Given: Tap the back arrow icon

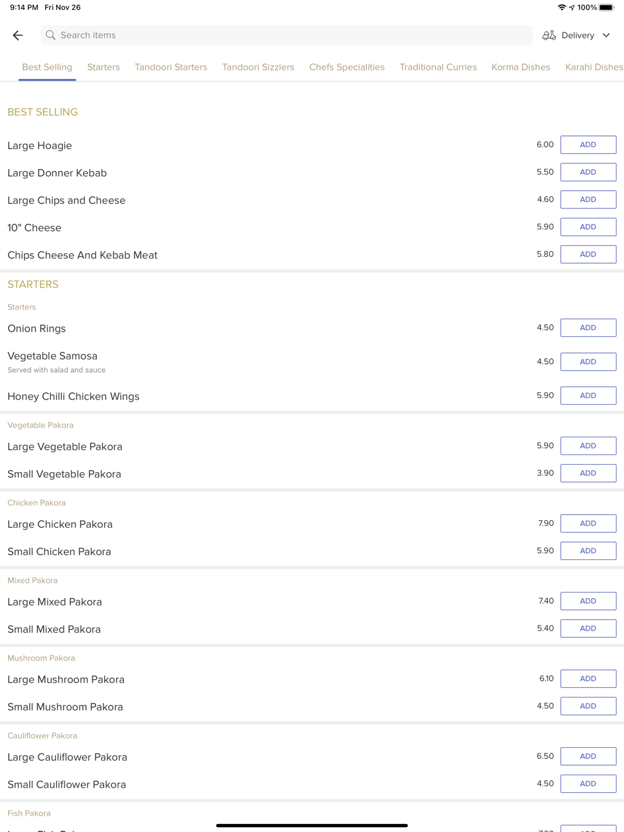Looking at the screenshot, I should click(17, 36).
